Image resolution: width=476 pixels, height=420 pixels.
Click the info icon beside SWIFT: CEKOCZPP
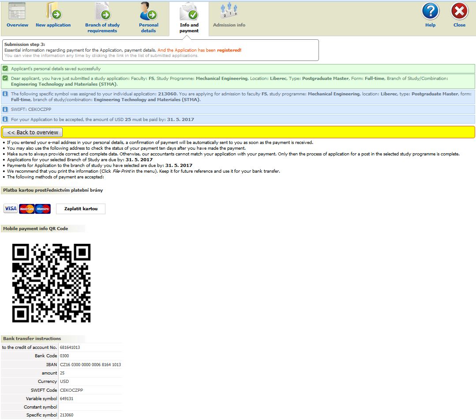(x=5, y=109)
